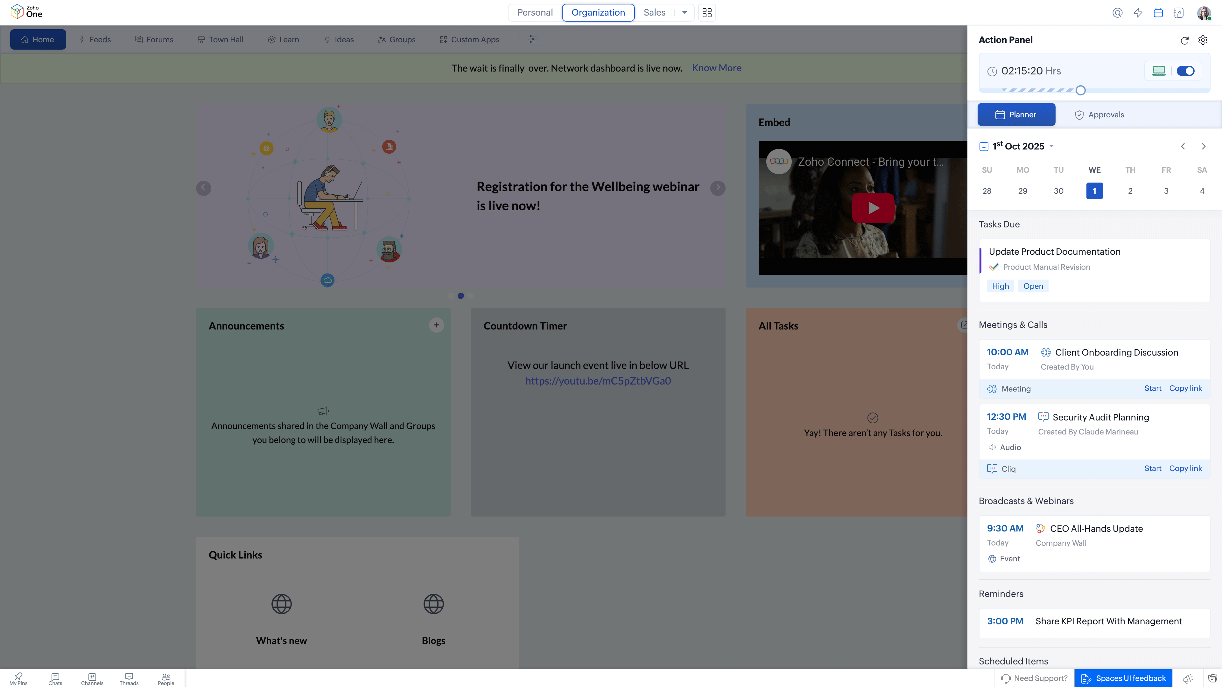Viewport: 1222px width, 687px height.
Task: Go to next week in planner
Action: click(x=1204, y=147)
